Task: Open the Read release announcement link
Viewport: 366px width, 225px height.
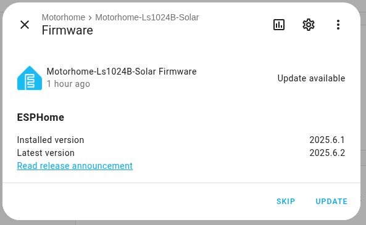Action: pos(75,166)
